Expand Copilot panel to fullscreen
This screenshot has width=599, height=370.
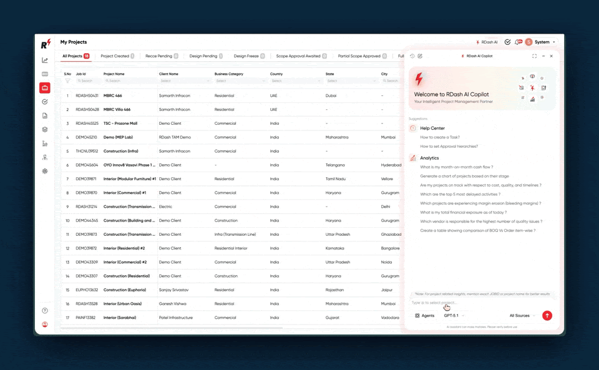pyautogui.click(x=534, y=56)
